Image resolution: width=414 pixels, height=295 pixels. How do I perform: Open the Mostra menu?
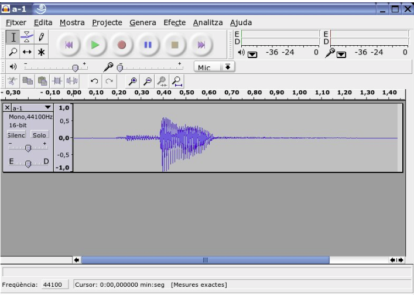click(x=72, y=23)
